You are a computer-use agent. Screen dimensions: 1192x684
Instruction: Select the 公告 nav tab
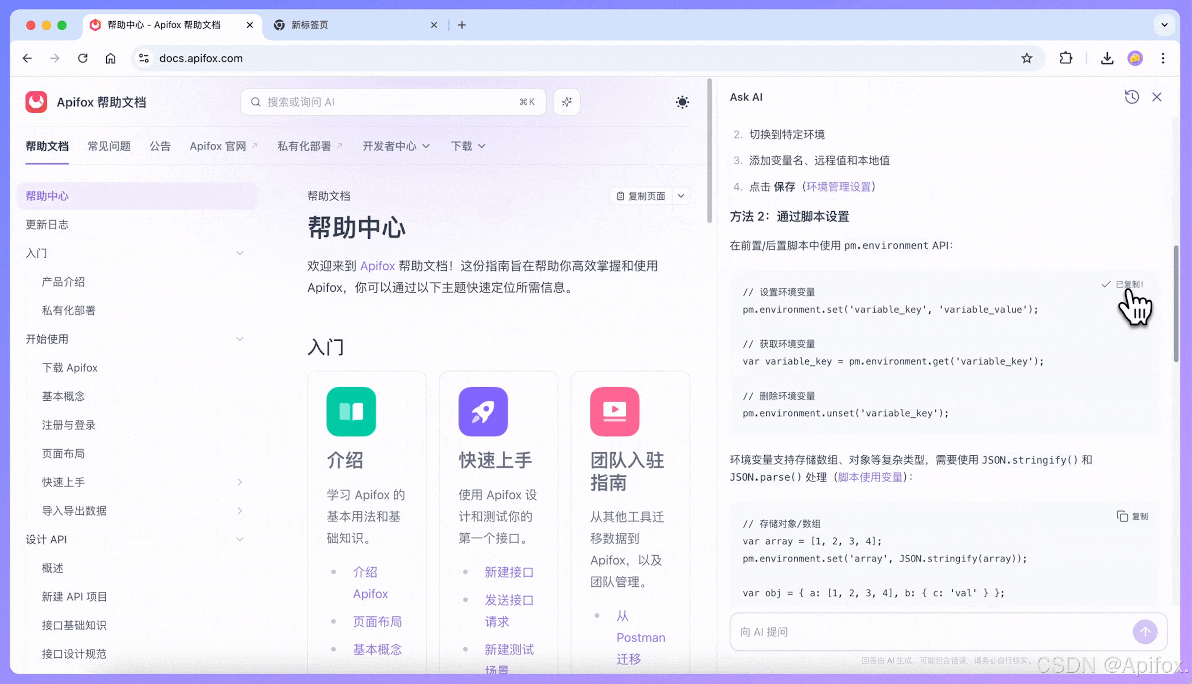(x=160, y=146)
